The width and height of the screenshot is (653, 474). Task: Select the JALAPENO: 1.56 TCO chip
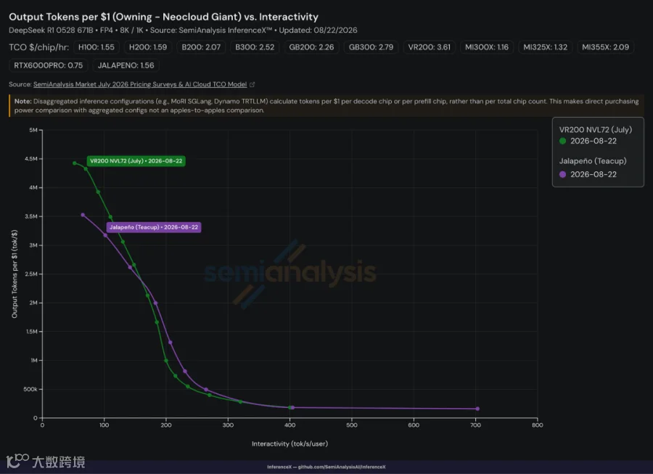126,65
